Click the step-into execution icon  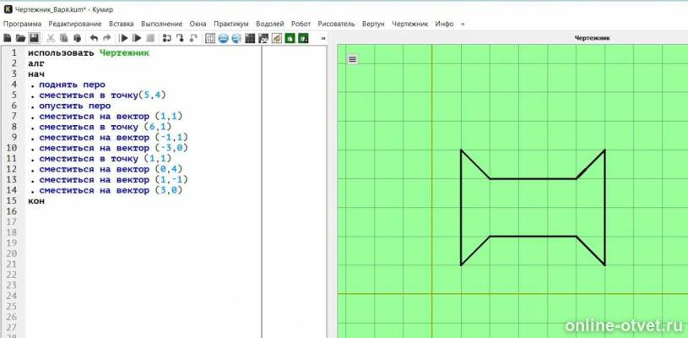click(181, 38)
